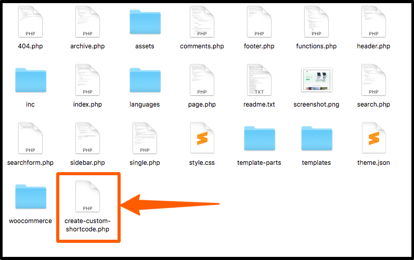
Task: Open the inc folder
Action: (31, 80)
